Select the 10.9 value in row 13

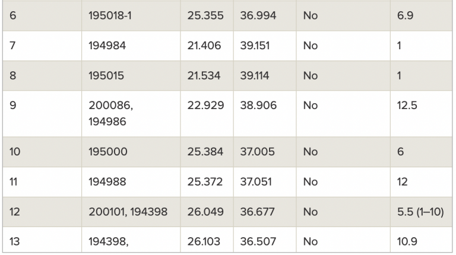click(407, 241)
